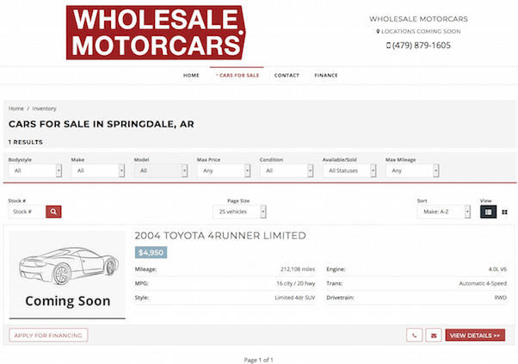
Task: Click the Wholesale Motorcars logo
Action: pyautogui.click(x=156, y=33)
